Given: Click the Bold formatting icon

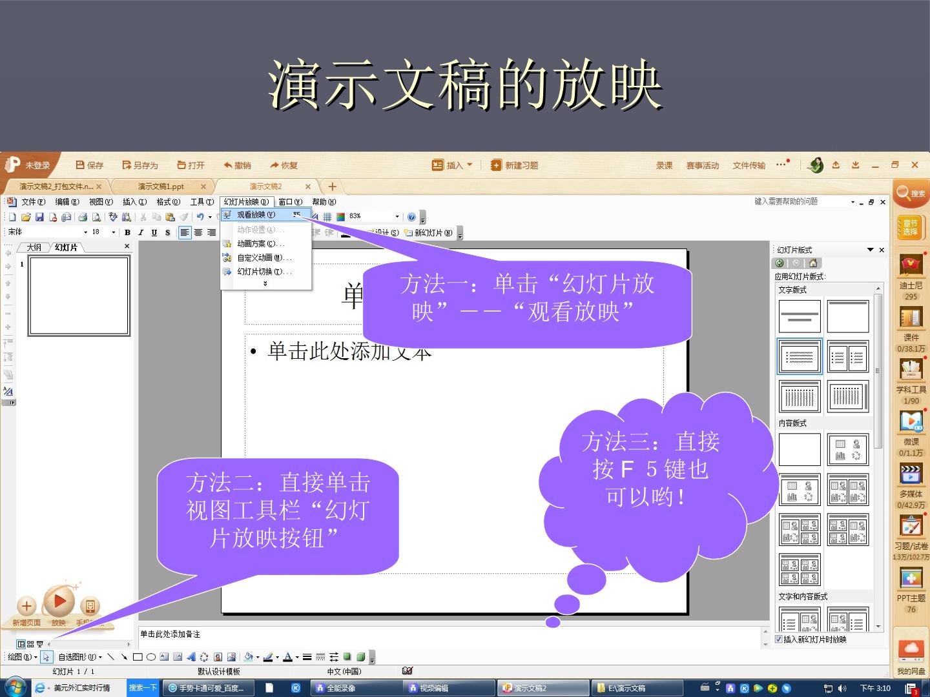Looking at the screenshot, I should [x=127, y=232].
